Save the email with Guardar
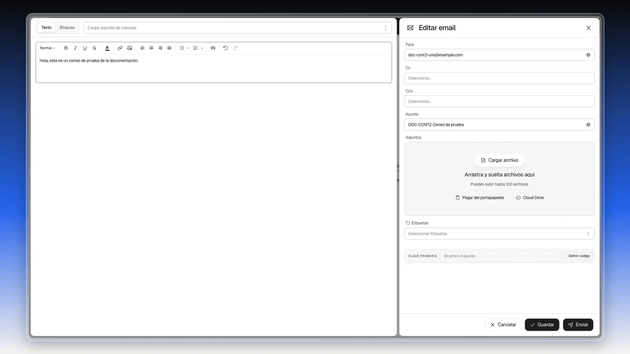Viewport: 630px width, 354px height. coord(542,325)
